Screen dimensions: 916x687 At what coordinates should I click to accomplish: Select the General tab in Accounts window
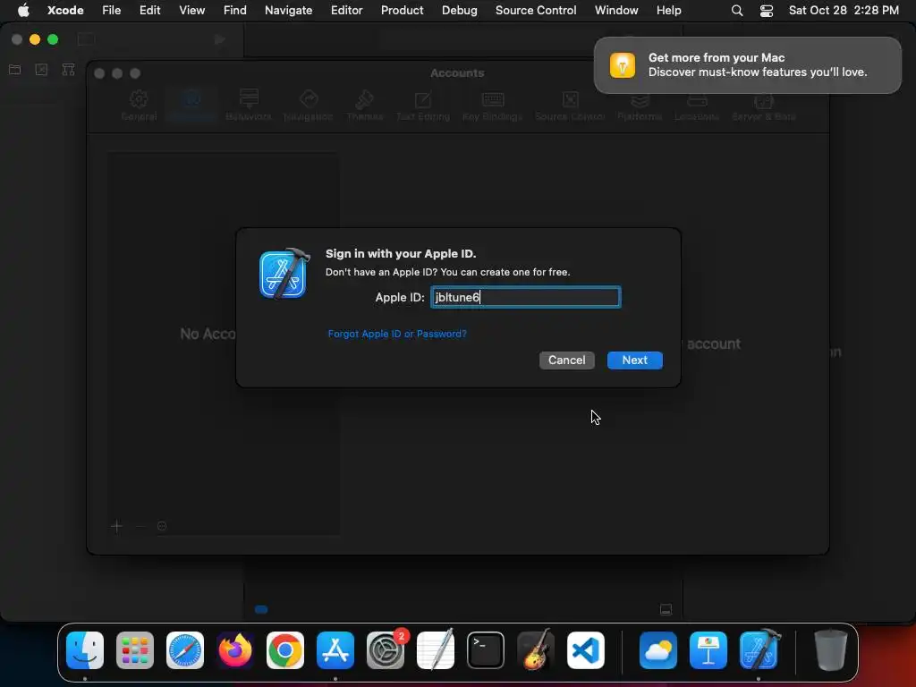(139, 106)
